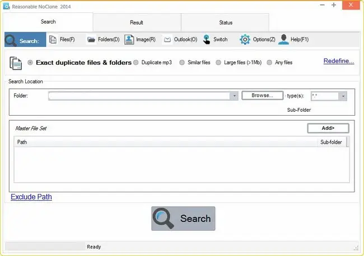
Task: Select Large files (>1Mb) radio button
Action: click(x=218, y=63)
